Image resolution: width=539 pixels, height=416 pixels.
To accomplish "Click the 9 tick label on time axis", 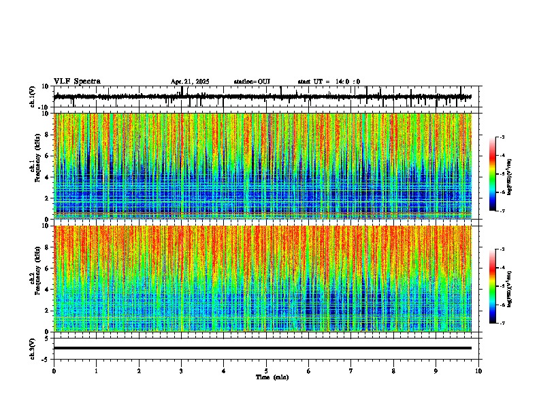I will click(436, 371).
